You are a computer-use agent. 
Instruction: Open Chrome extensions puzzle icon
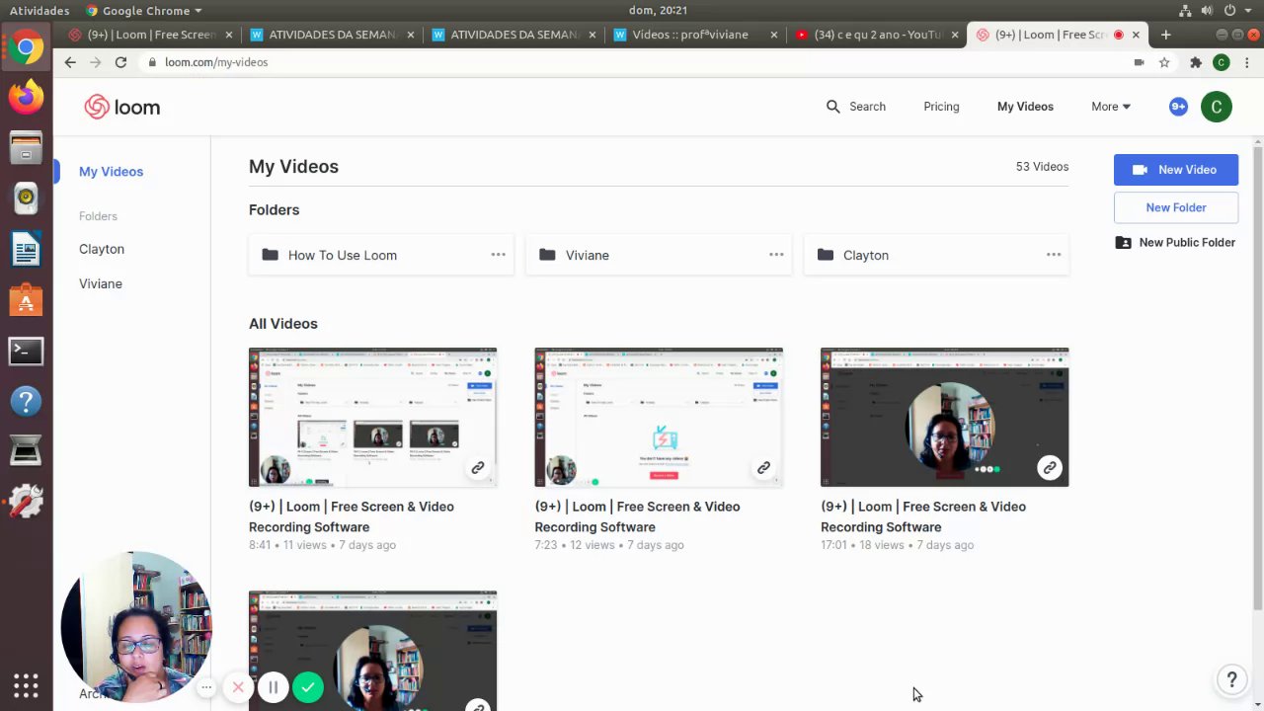1195,62
